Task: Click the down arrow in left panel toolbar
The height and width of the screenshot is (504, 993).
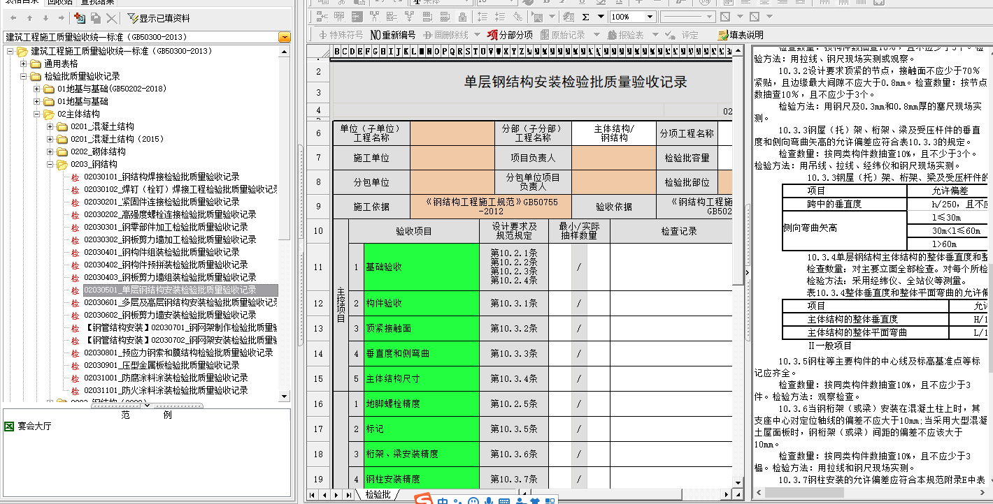Action: coord(45,17)
